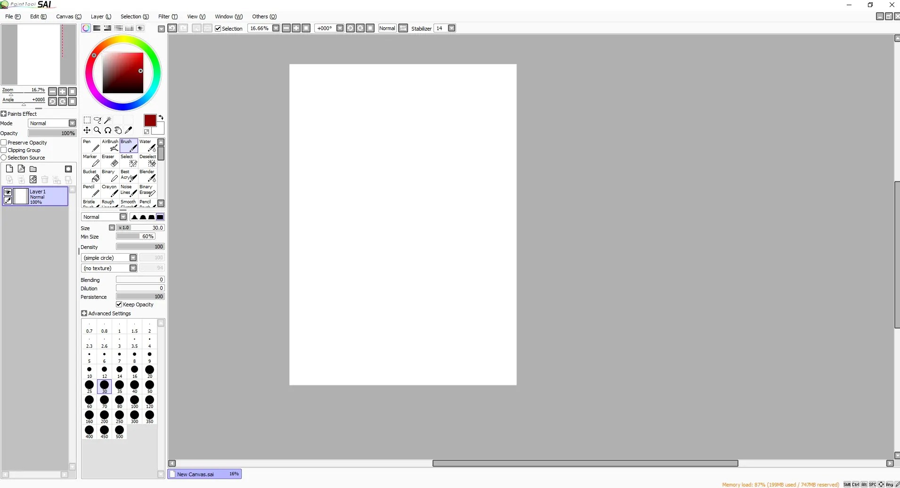Create a new layer in the layer panel

pos(9,168)
